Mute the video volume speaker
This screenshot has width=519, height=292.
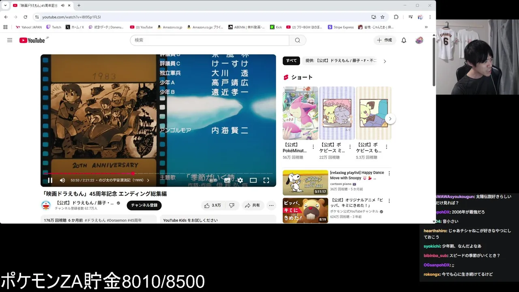[x=62, y=180]
